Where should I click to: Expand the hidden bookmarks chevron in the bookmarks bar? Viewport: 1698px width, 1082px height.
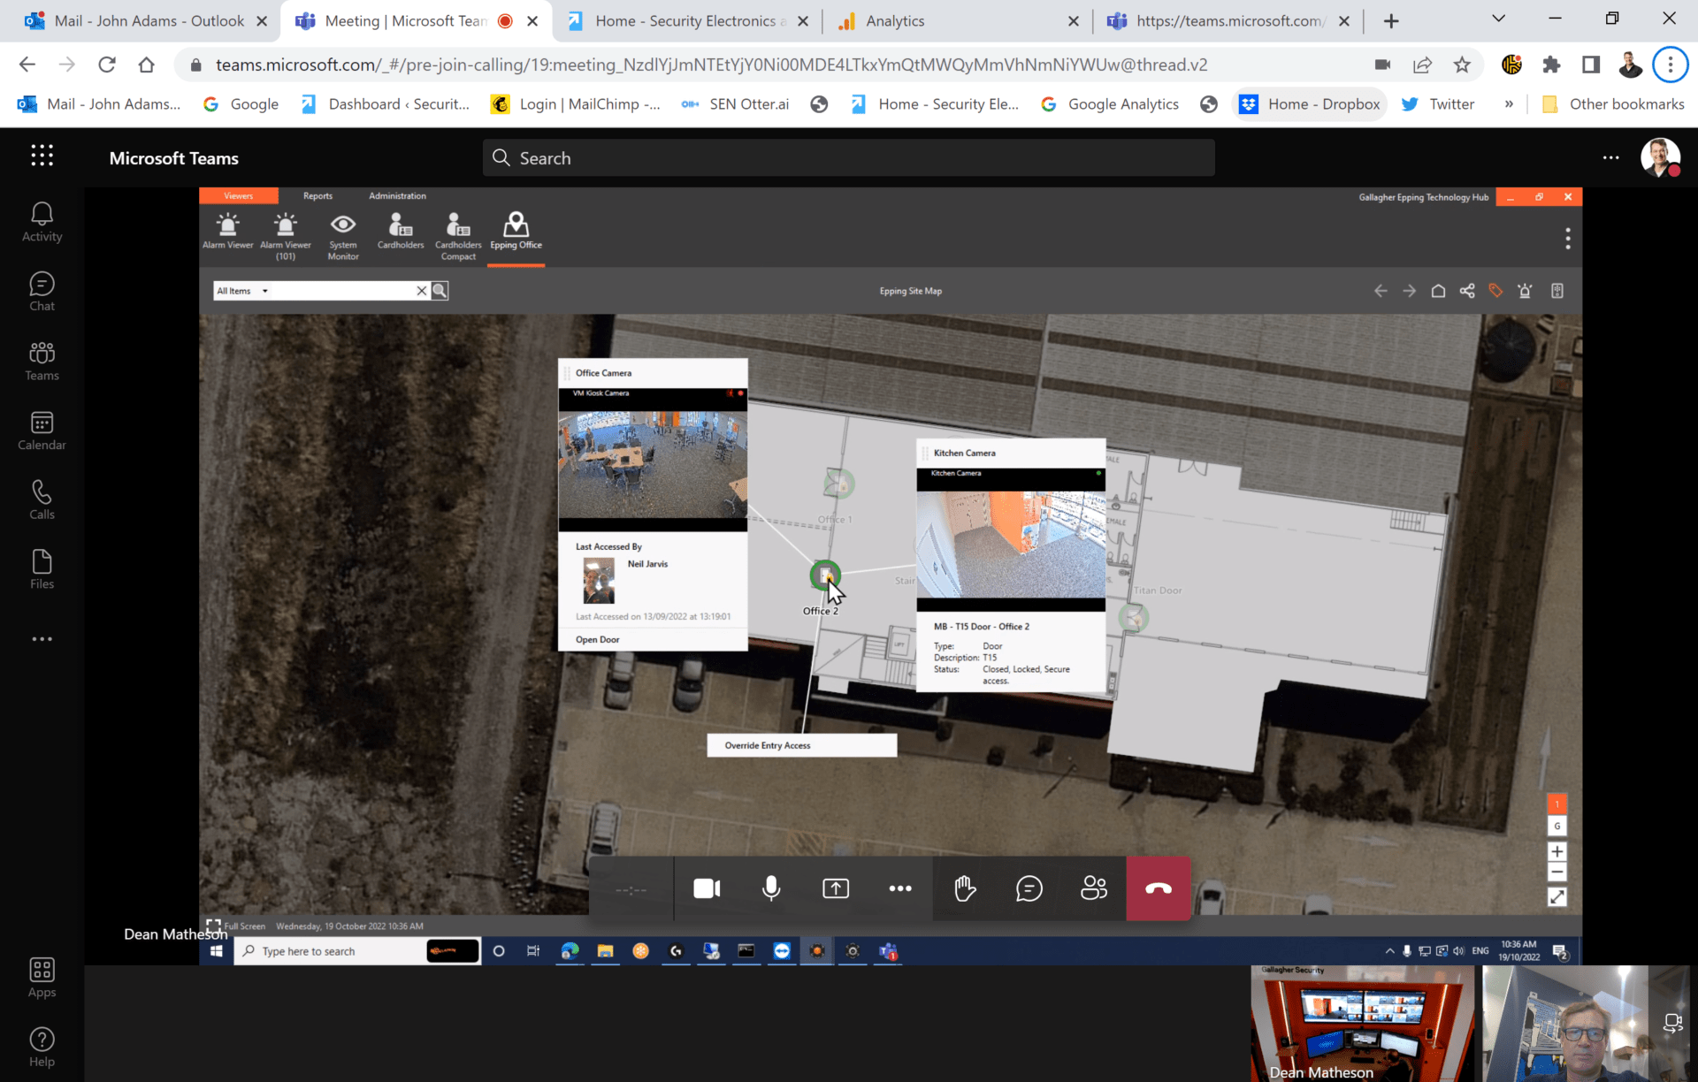click(x=1510, y=103)
